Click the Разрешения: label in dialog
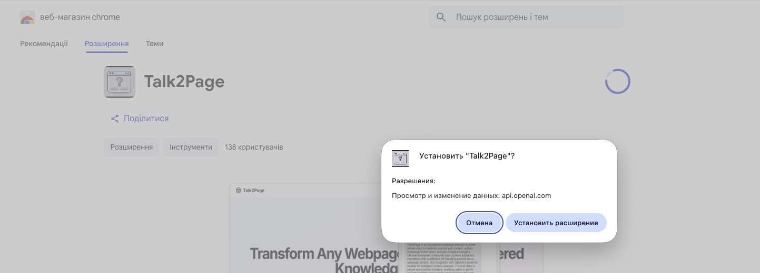This screenshot has width=760, height=273. tap(413, 181)
